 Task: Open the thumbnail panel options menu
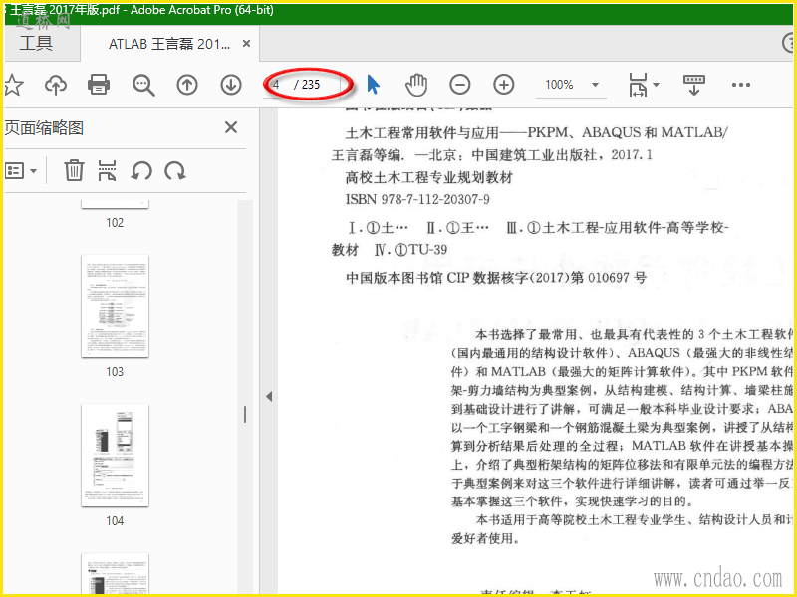(20, 170)
